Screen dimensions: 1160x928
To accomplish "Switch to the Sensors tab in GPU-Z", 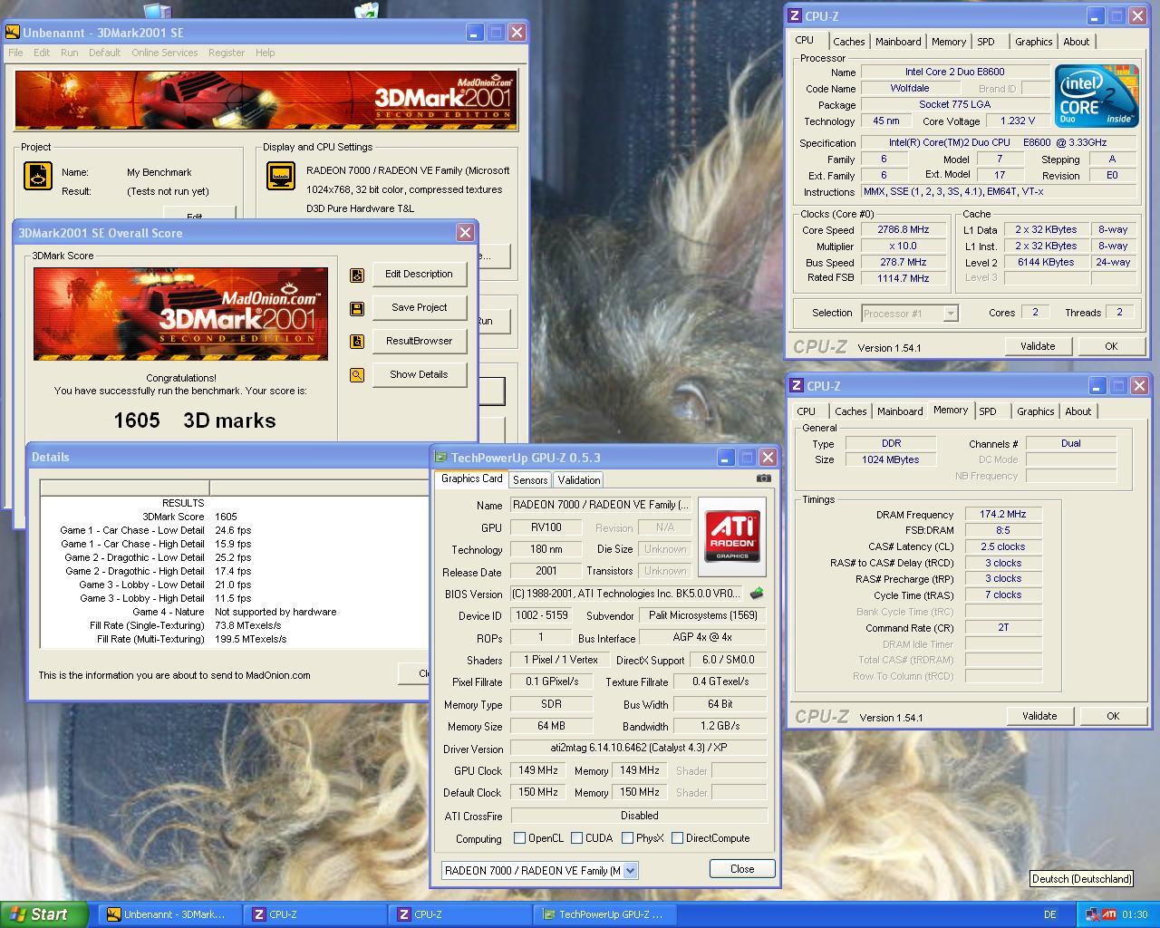I will click(x=529, y=480).
